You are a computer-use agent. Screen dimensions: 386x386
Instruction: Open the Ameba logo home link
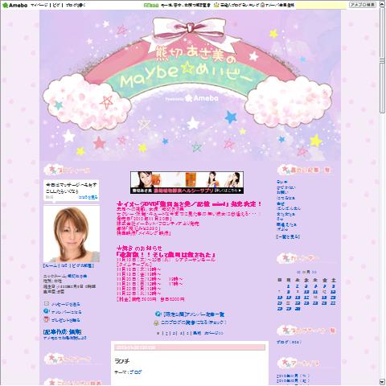click(14, 5)
